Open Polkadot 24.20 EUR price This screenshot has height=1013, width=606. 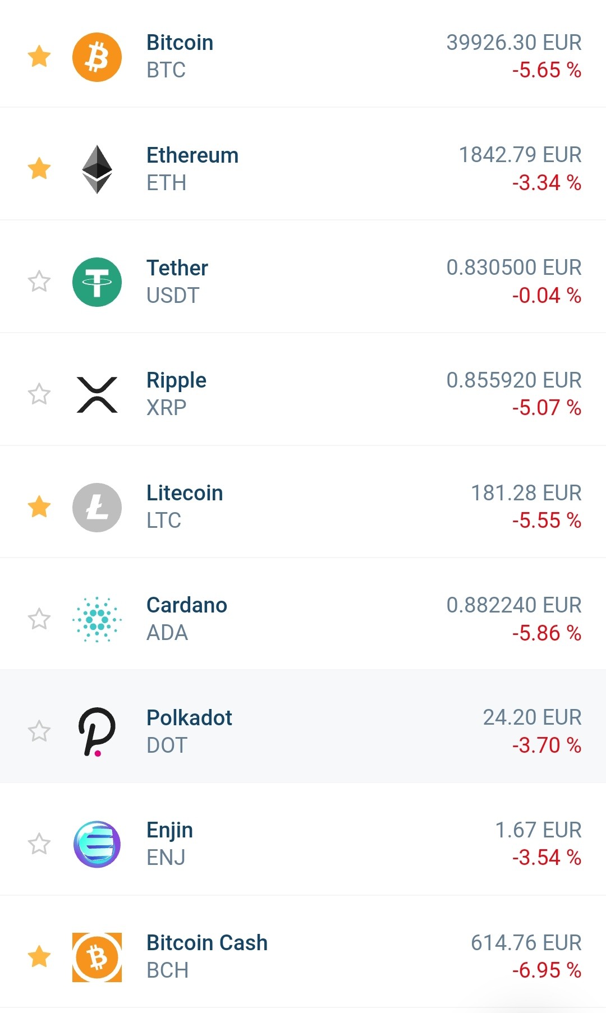532,717
